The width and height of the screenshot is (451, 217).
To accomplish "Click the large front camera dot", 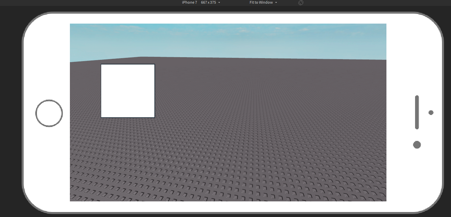I will 417,145.
